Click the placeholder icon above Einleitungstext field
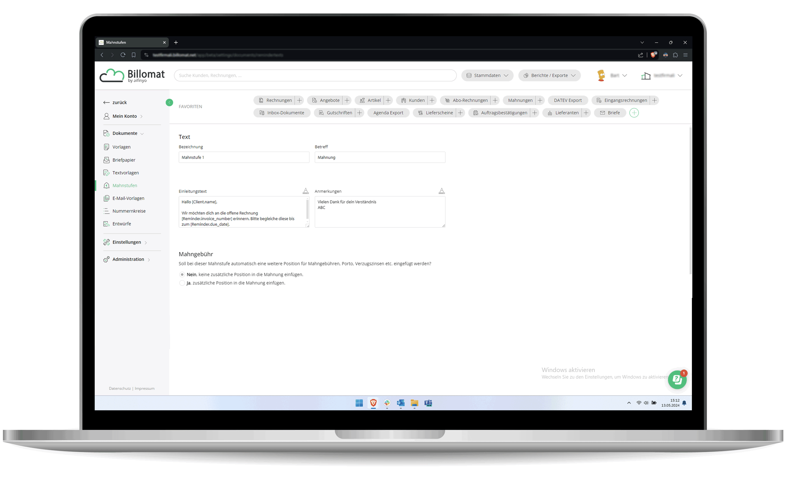 (305, 191)
